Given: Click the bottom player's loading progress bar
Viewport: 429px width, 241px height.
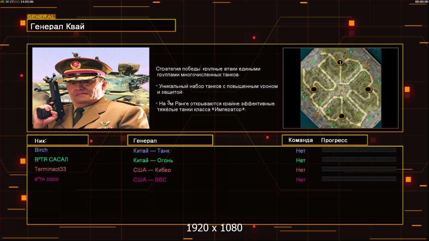Looking at the screenshot, I should [359, 179].
